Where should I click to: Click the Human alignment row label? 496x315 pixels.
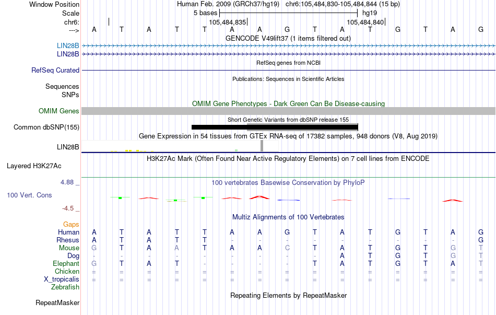pyautogui.click(x=68, y=232)
